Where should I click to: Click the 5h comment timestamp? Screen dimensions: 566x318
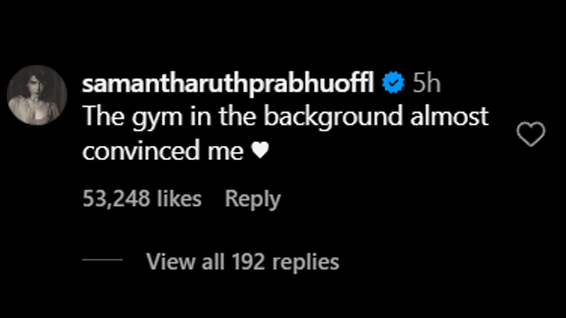click(x=426, y=85)
